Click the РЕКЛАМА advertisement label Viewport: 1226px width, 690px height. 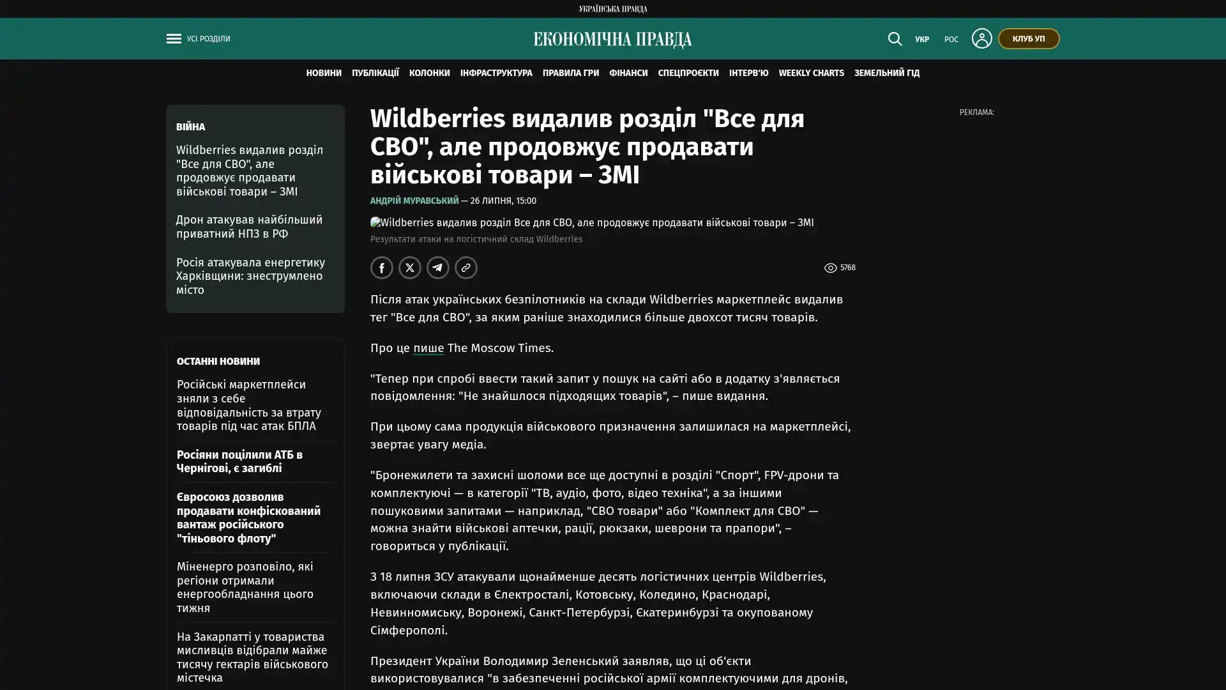click(x=976, y=112)
